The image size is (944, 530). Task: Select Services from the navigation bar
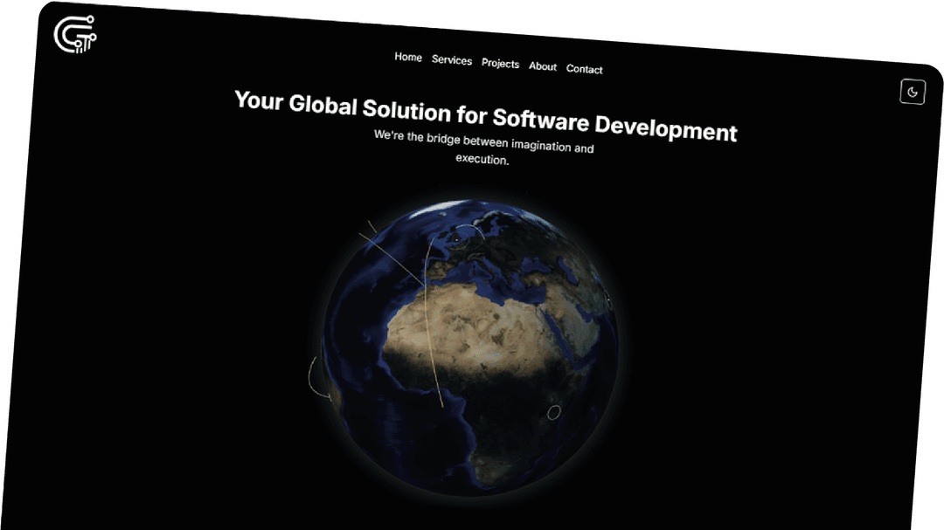point(451,61)
